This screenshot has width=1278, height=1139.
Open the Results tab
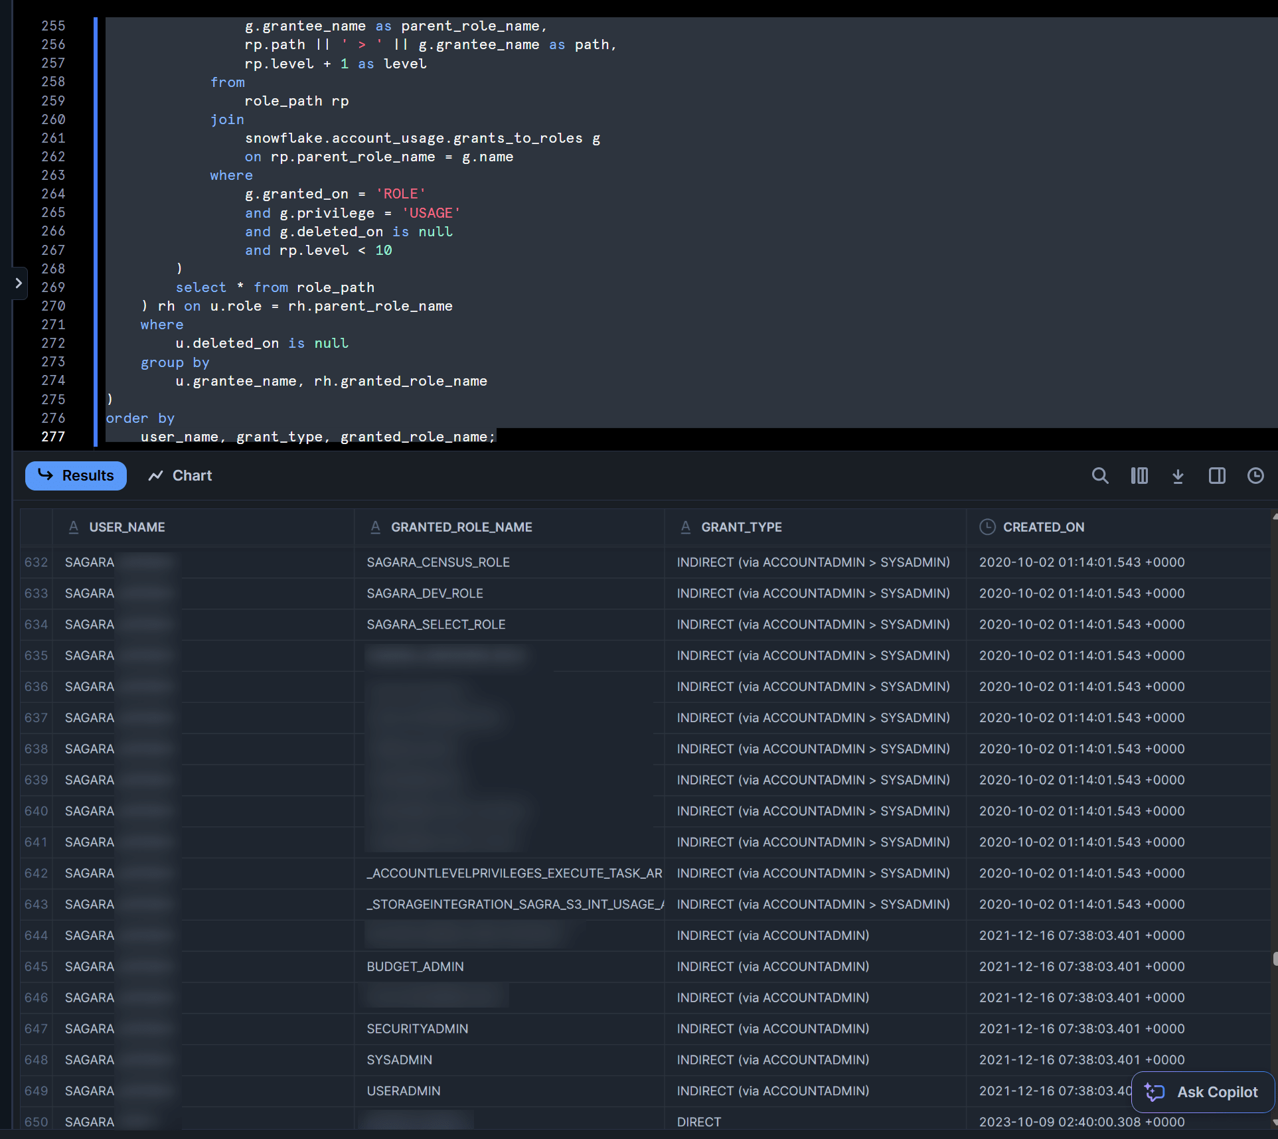click(76, 475)
